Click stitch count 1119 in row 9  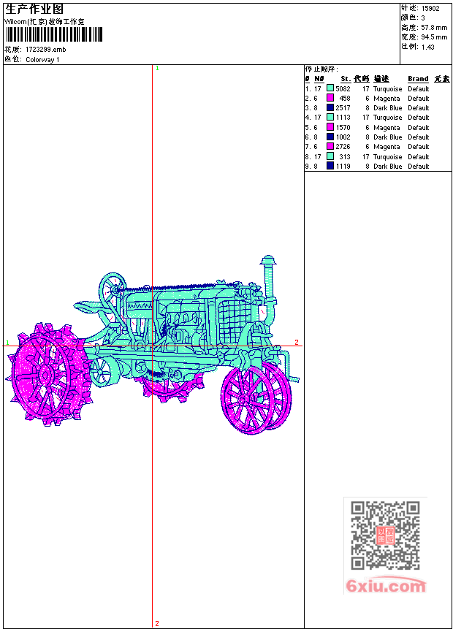(343, 167)
